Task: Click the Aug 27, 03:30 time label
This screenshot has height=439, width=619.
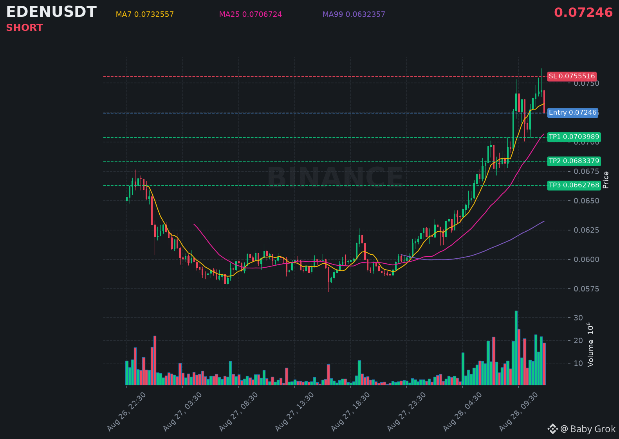Action: [x=183, y=412]
